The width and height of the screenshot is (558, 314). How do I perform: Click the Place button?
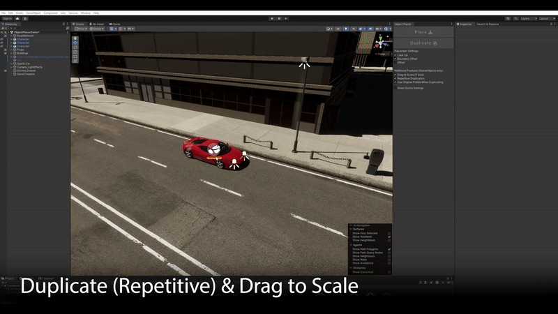click(423, 32)
